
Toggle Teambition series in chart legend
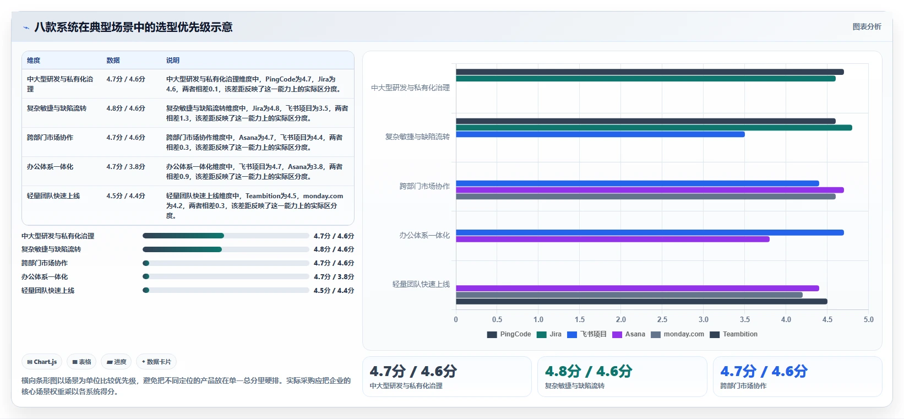(x=733, y=334)
